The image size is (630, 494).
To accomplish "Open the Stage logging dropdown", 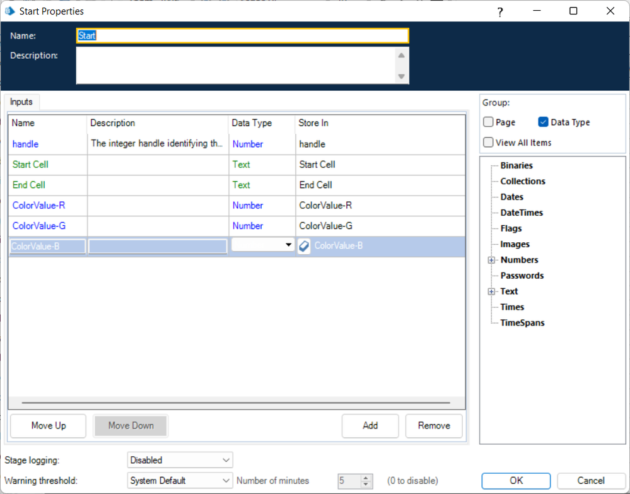I will 180,460.
